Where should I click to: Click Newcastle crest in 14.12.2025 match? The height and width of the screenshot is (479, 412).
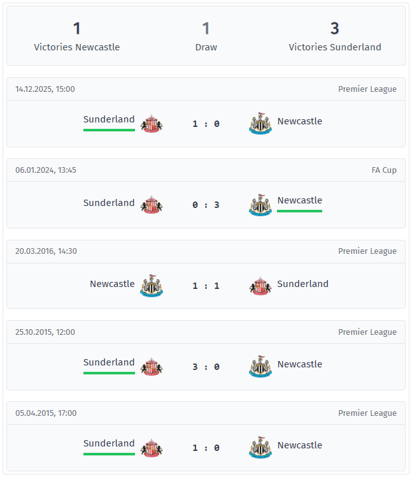point(260,123)
